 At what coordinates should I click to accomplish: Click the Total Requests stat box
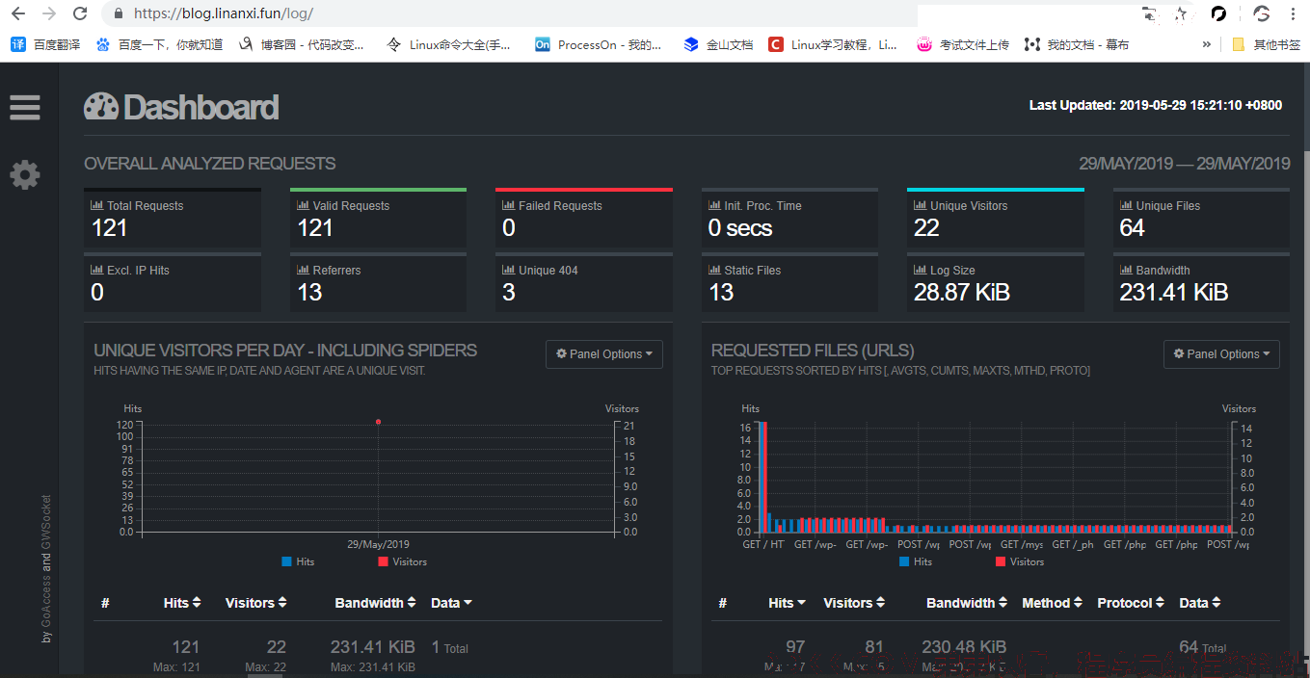[x=173, y=219]
